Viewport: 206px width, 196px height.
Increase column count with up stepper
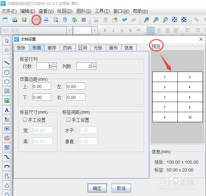tap(94, 64)
